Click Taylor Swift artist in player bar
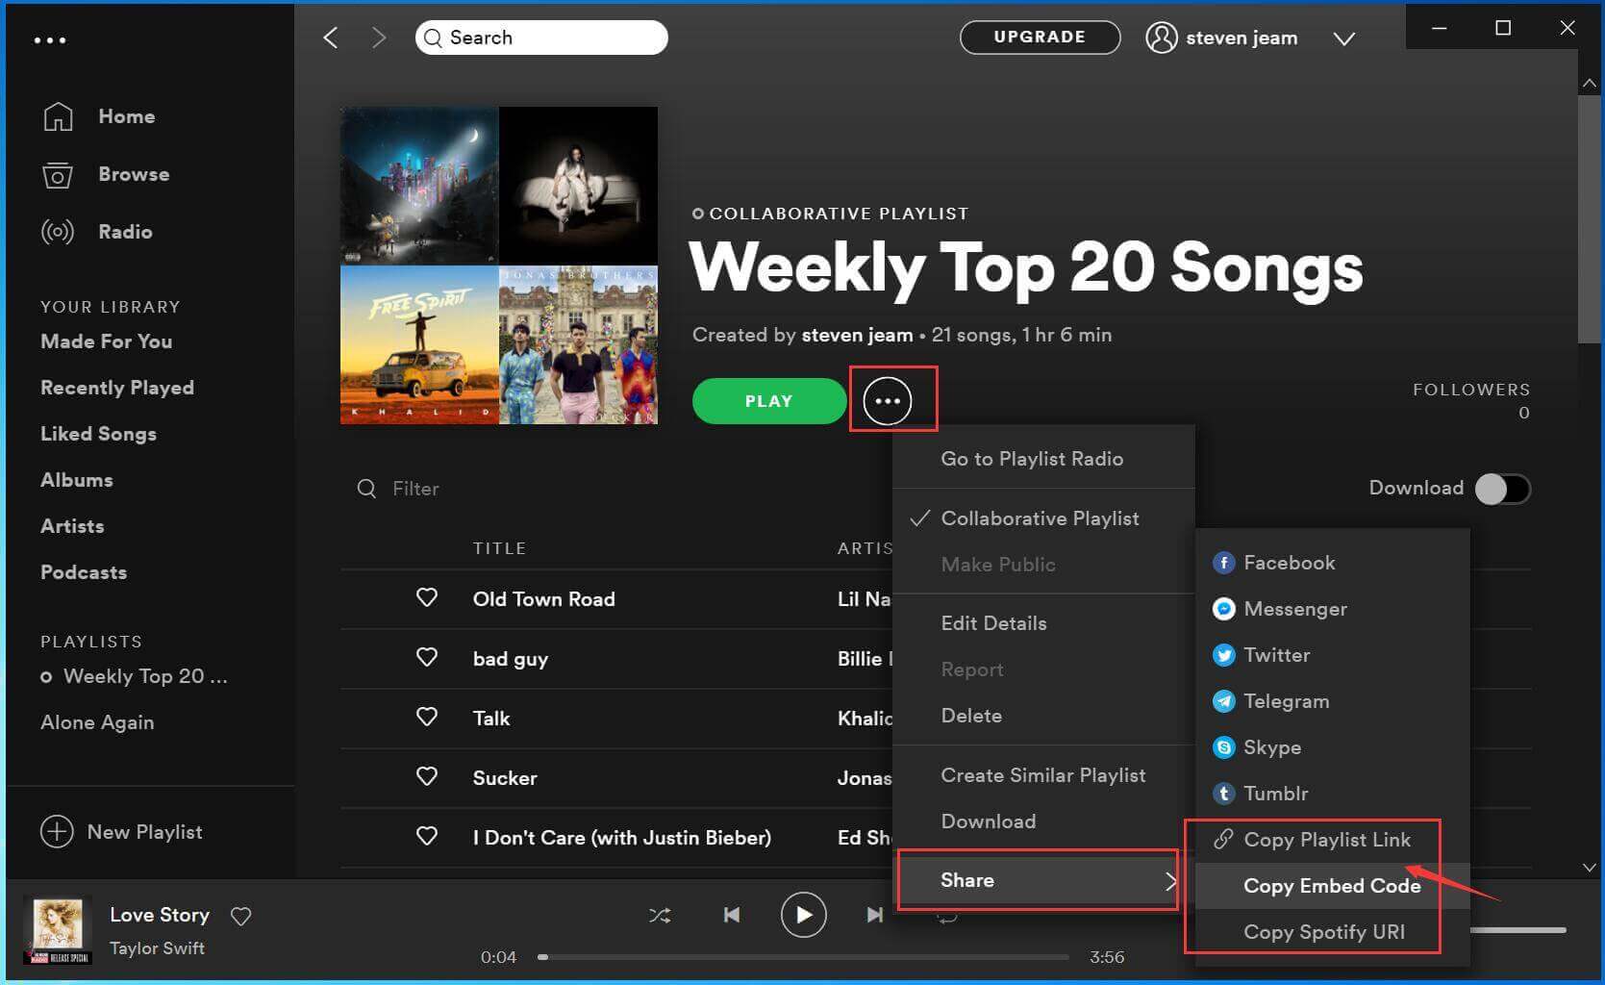Viewport: 1605px width, 985px height. [x=157, y=948]
